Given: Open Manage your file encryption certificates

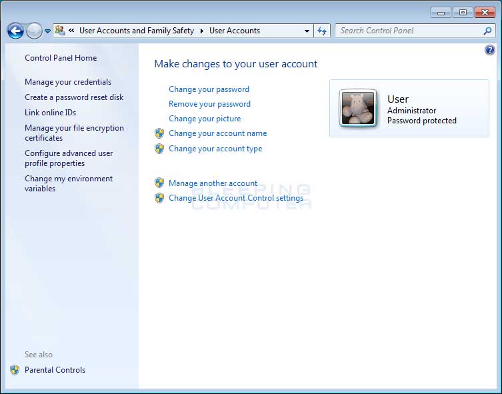Looking at the screenshot, I should click(x=74, y=133).
